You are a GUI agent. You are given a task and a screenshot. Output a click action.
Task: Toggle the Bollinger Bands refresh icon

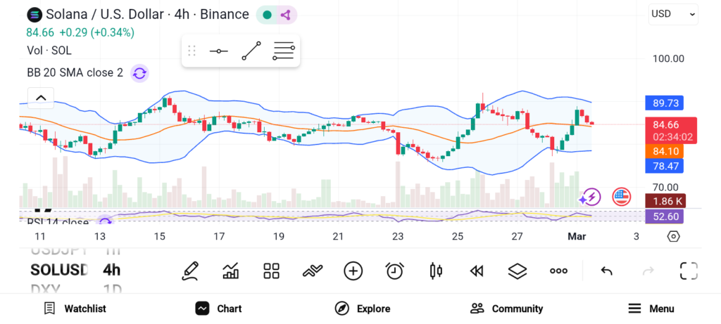[139, 73]
